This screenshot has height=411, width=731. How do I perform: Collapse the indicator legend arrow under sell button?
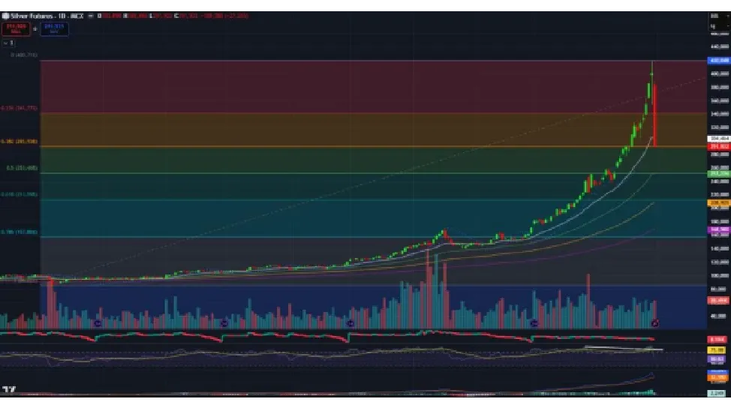(5, 43)
